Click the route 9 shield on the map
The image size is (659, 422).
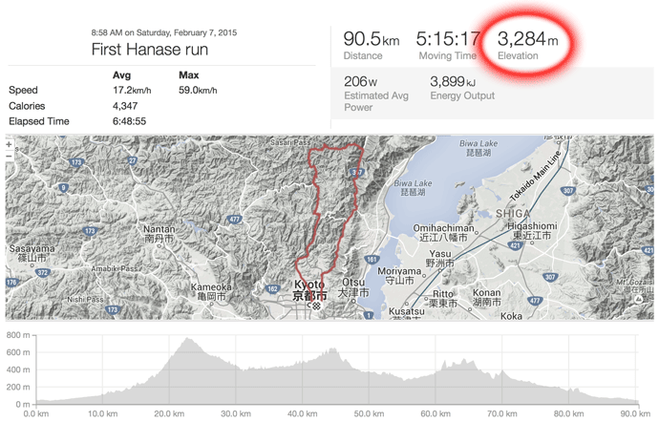point(63,188)
